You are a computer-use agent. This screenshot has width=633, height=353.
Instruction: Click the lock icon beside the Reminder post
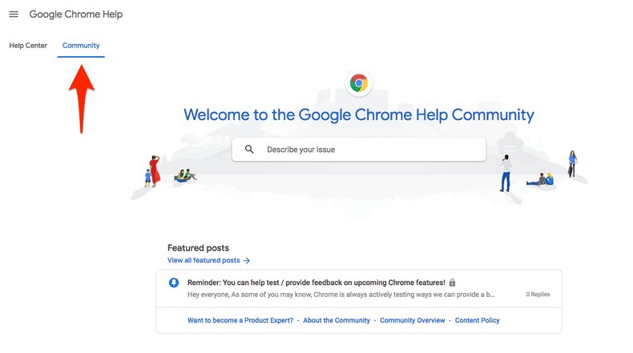(x=452, y=283)
